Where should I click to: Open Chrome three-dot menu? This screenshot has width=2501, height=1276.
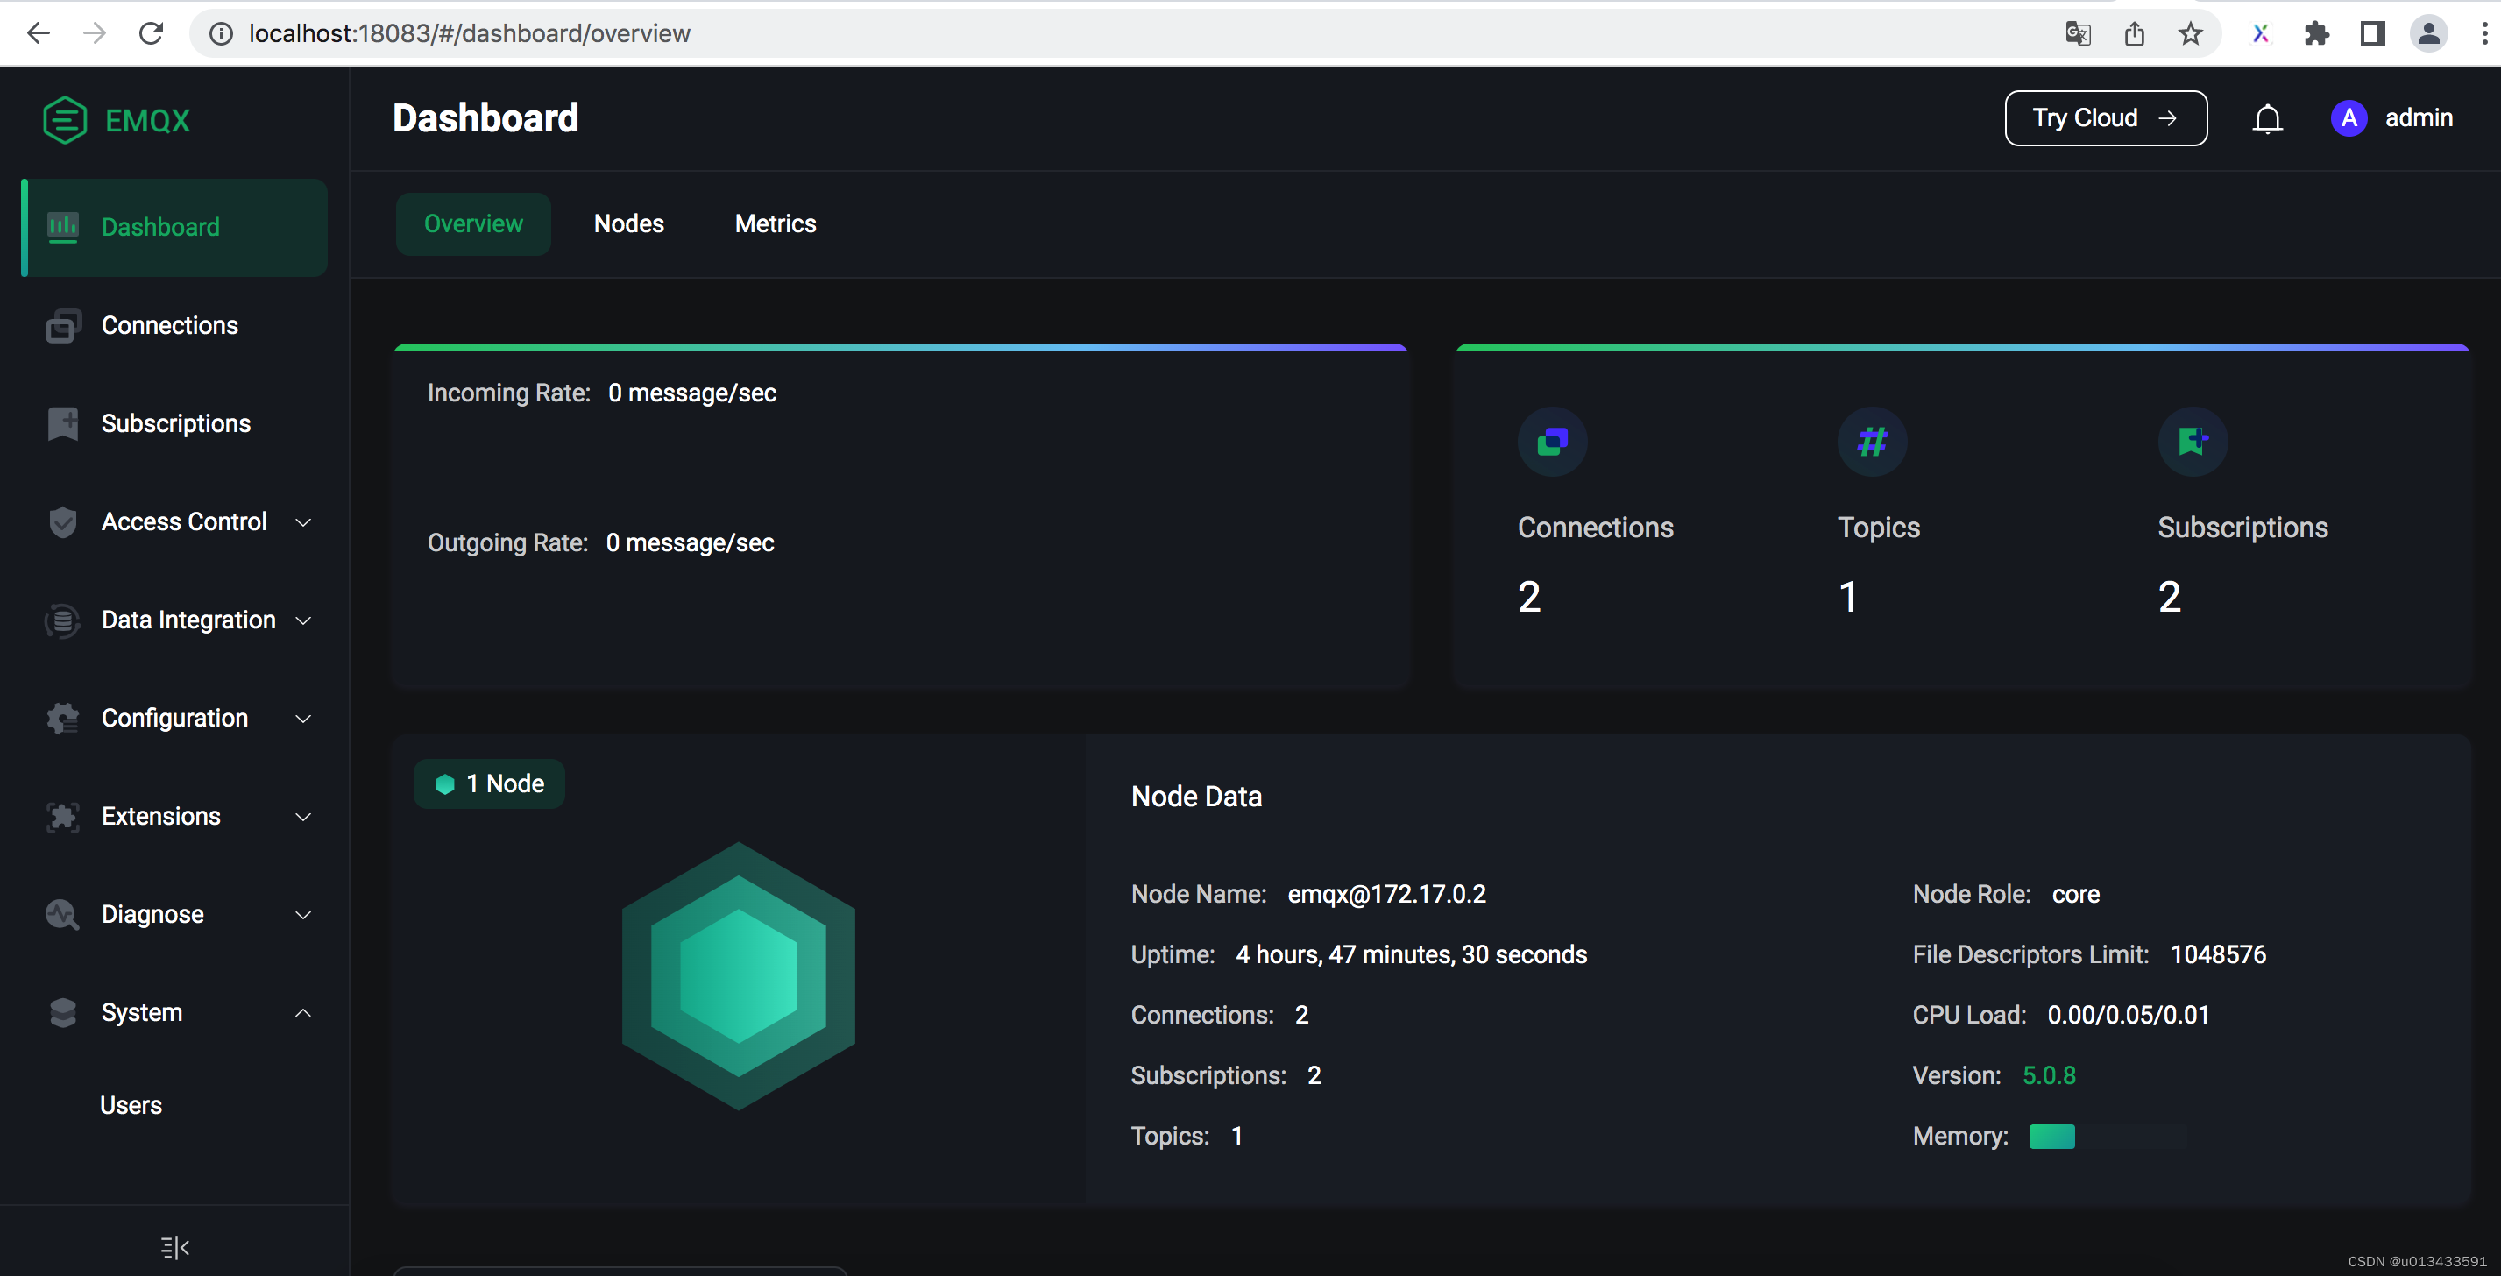[x=2483, y=34]
